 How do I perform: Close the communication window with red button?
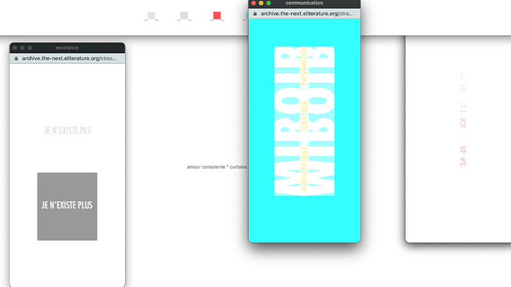pyautogui.click(x=254, y=3)
